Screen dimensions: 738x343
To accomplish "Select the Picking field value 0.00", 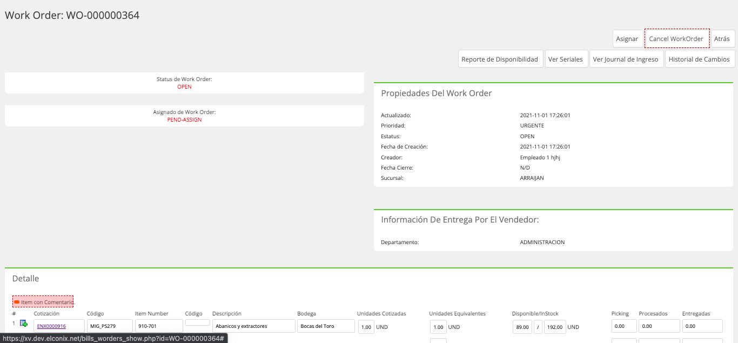I will click(x=624, y=326).
